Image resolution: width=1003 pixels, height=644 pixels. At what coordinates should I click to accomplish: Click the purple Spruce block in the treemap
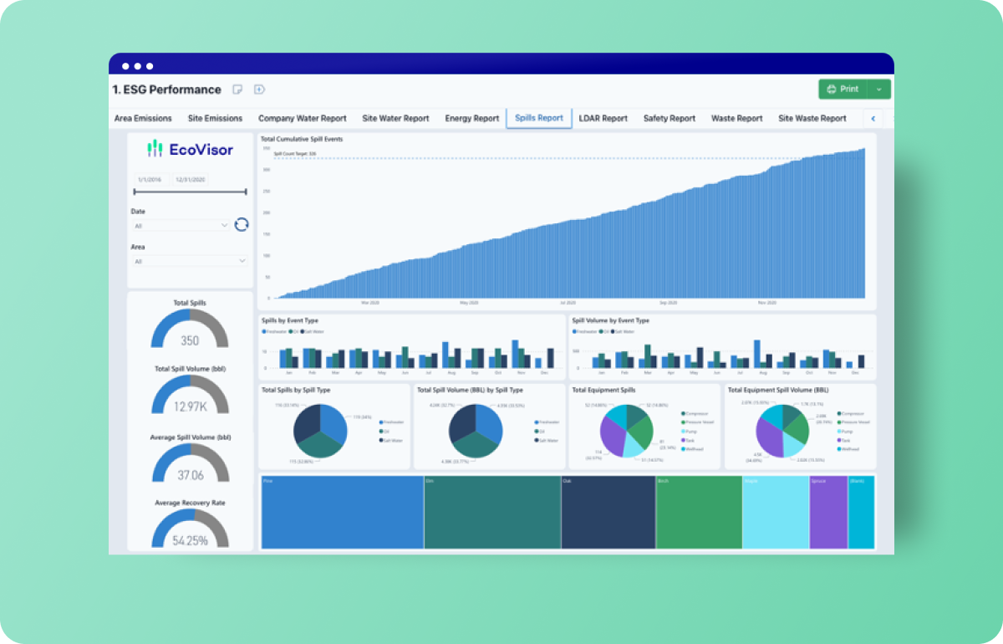pyautogui.click(x=828, y=513)
